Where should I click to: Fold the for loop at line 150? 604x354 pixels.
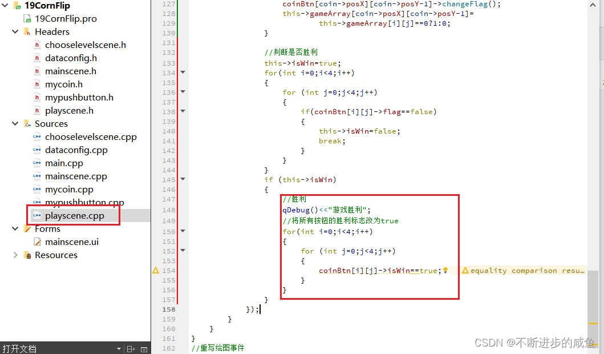[183, 231]
